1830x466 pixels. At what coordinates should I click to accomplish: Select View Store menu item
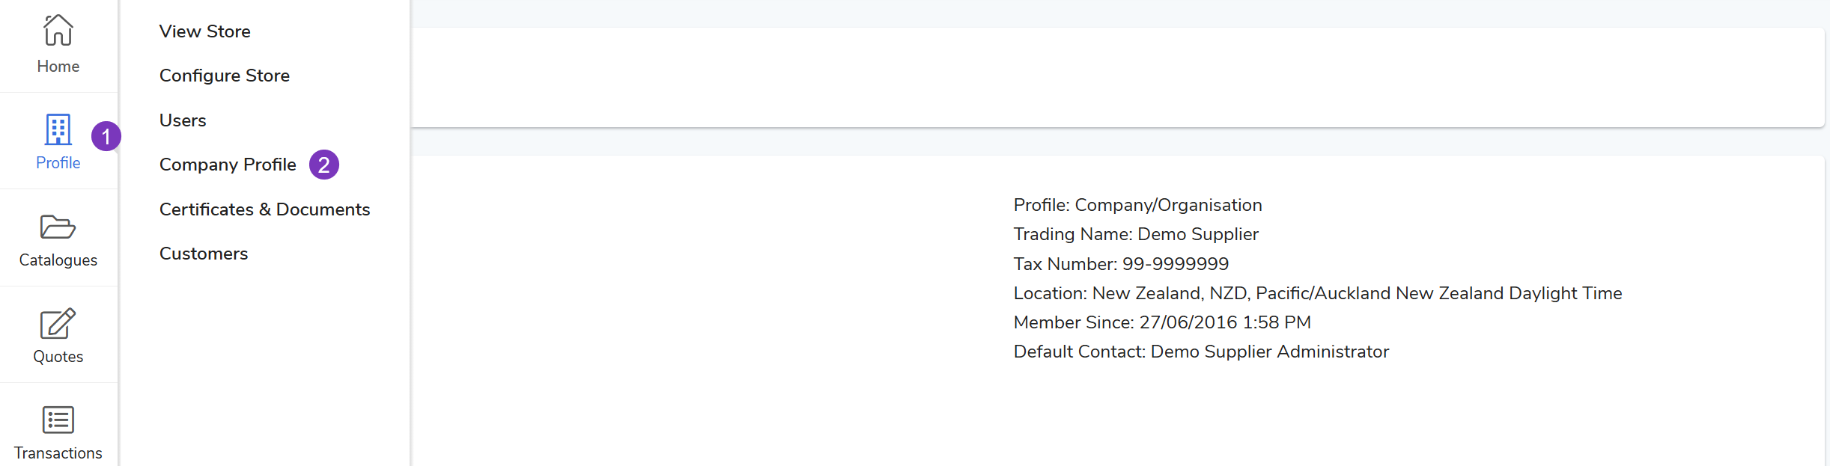205,31
